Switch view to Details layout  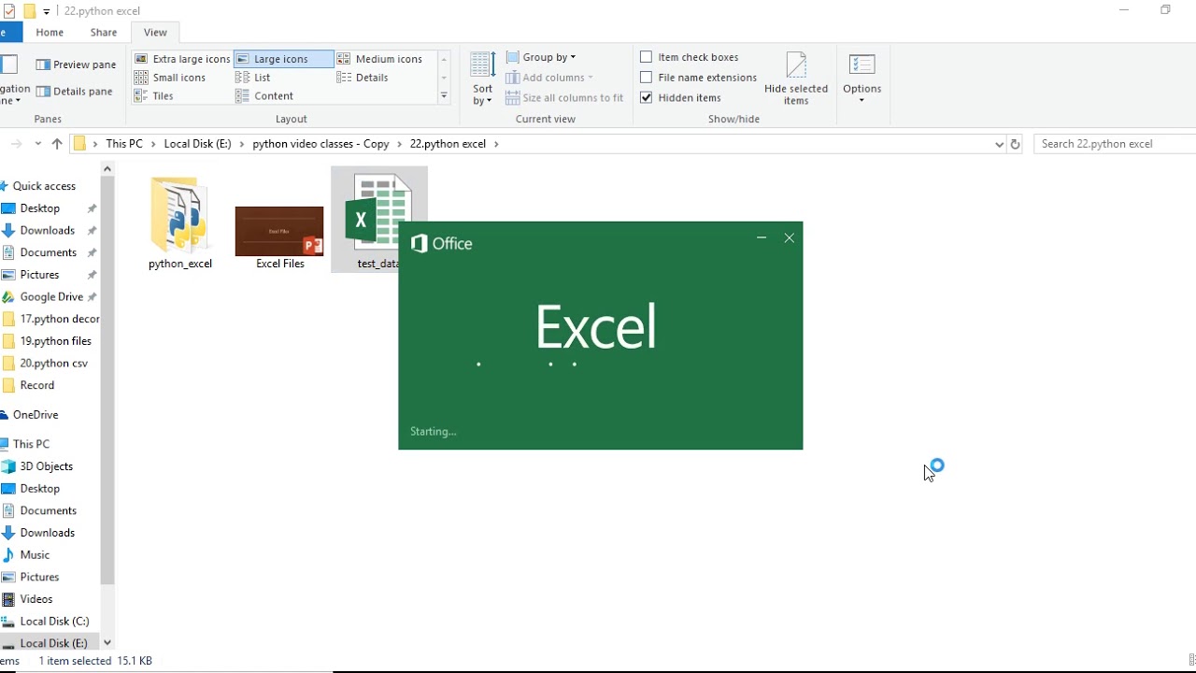363,78
